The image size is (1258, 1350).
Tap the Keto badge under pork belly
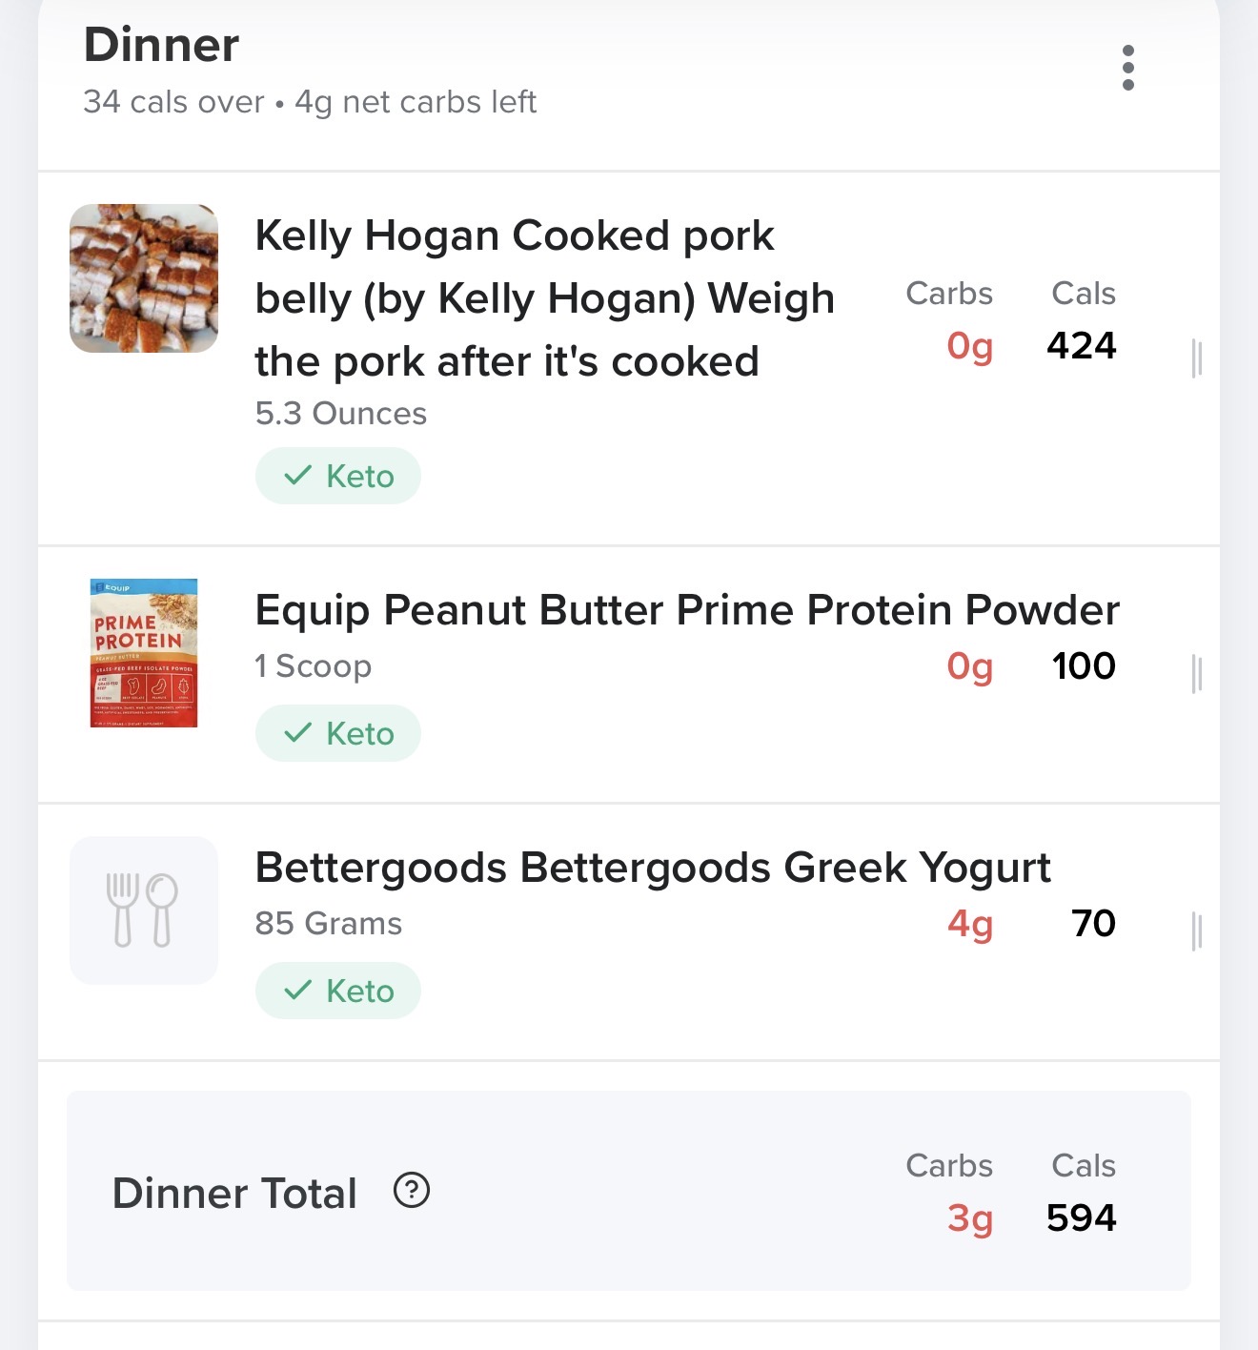pyautogui.click(x=338, y=476)
